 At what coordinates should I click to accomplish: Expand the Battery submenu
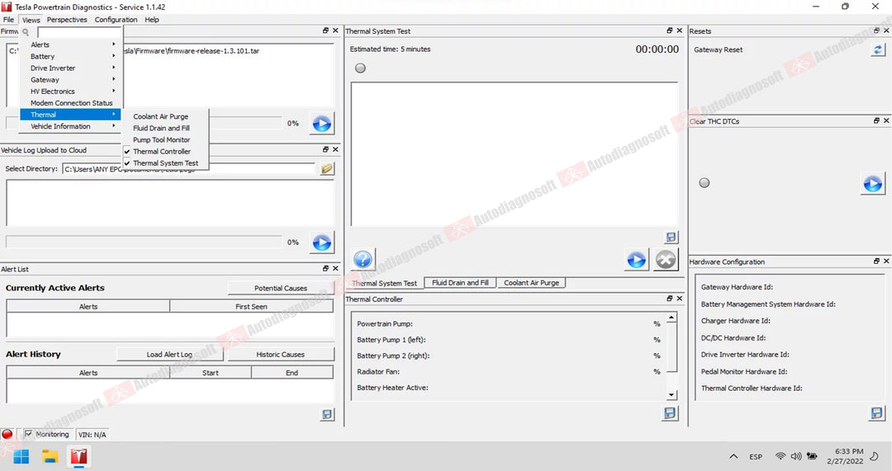(70, 56)
